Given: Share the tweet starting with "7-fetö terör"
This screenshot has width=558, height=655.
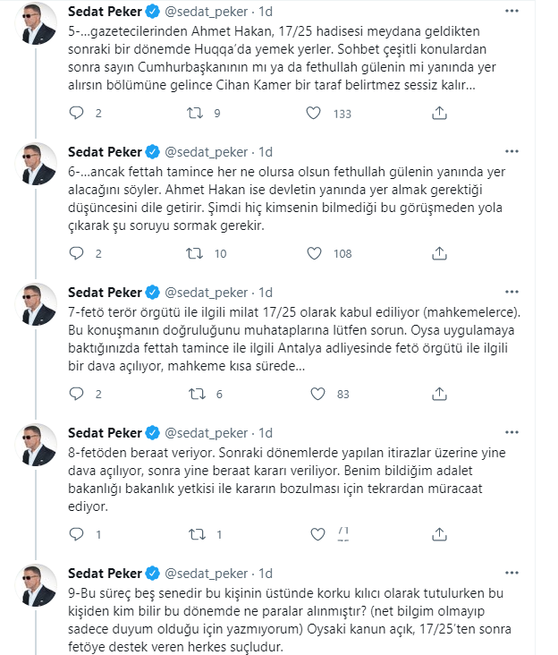Looking at the screenshot, I should pos(438,394).
